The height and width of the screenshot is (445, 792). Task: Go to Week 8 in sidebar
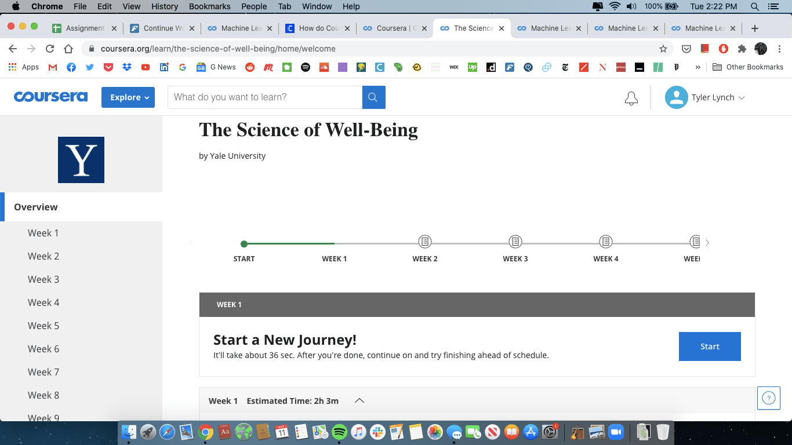(x=43, y=395)
